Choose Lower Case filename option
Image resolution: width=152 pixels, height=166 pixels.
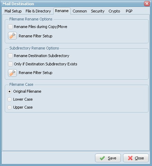coord(9,99)
